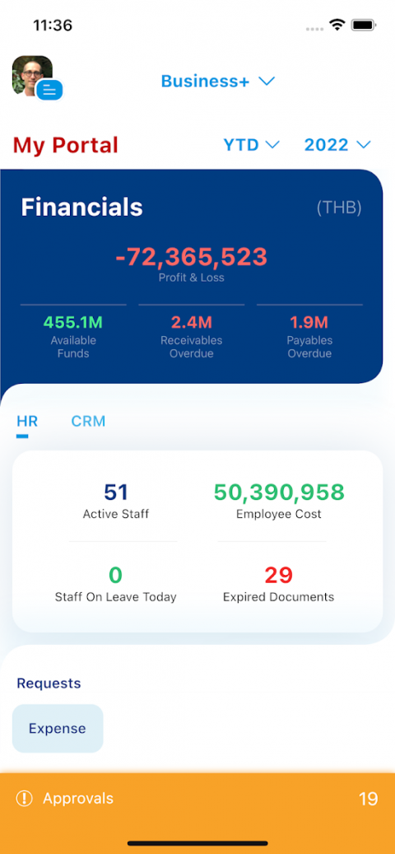This screenshot has width=395, height=854.
Task: Tap the battery status icon
Action: pyautogui.click(x=365, y=25)
